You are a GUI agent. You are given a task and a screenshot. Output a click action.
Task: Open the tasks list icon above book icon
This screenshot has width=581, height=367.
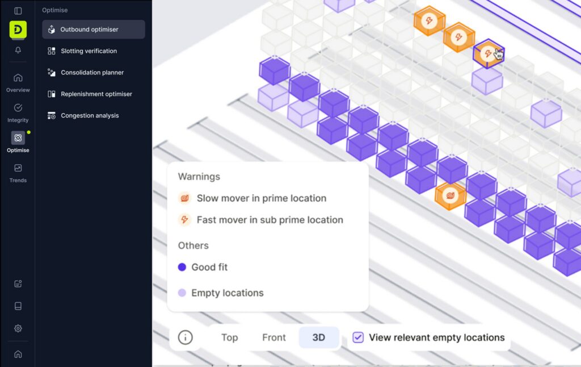(x=18, y=284)
